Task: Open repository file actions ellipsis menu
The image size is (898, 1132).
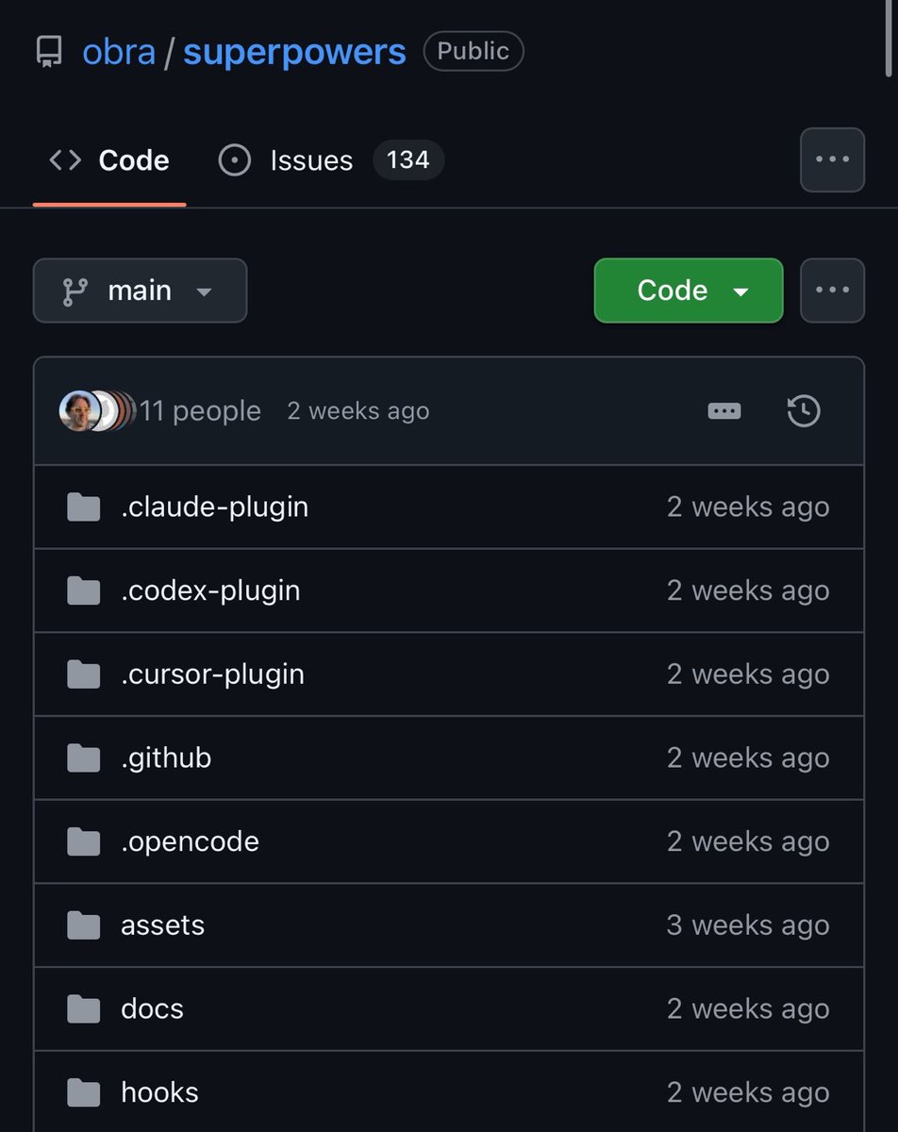Action: 832,291
